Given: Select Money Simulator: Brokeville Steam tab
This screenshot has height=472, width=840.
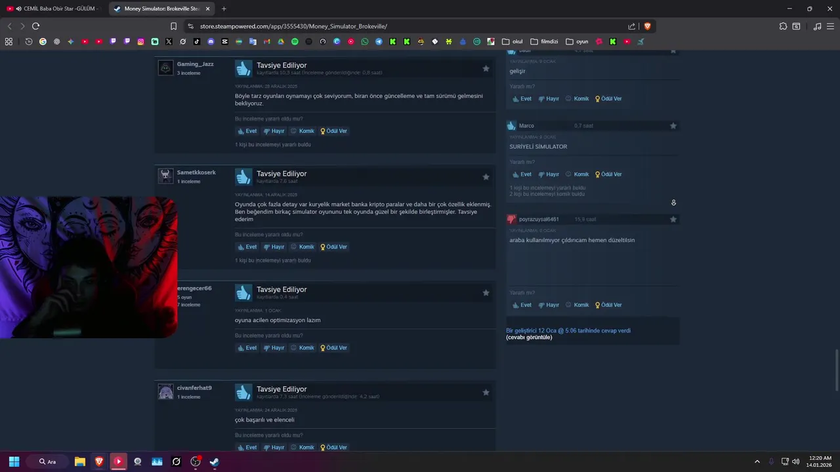Looking at the screenshot, I should [161, 9].
